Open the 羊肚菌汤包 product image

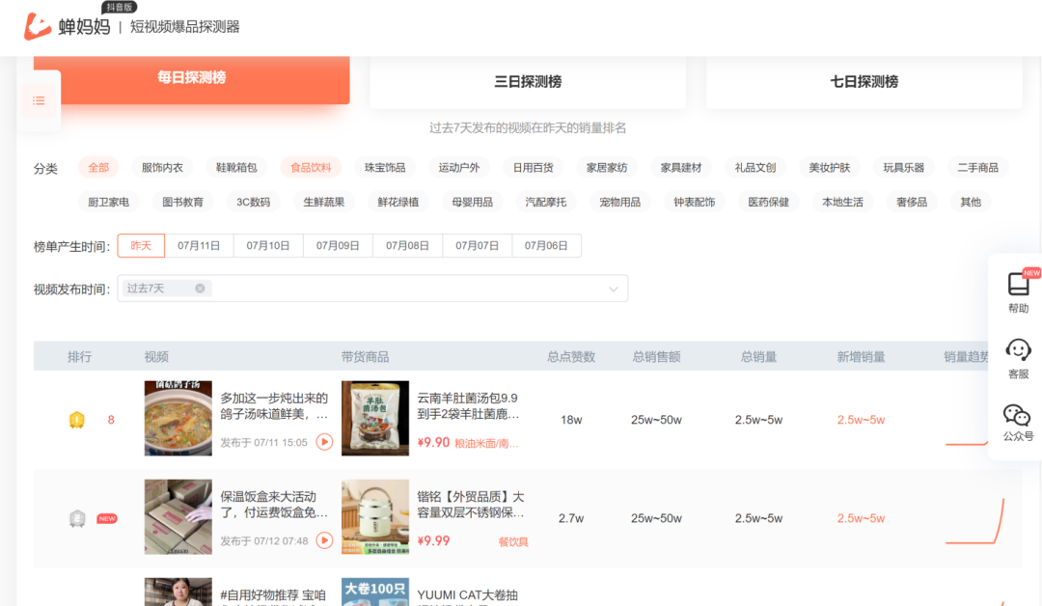tap(375, 418)
